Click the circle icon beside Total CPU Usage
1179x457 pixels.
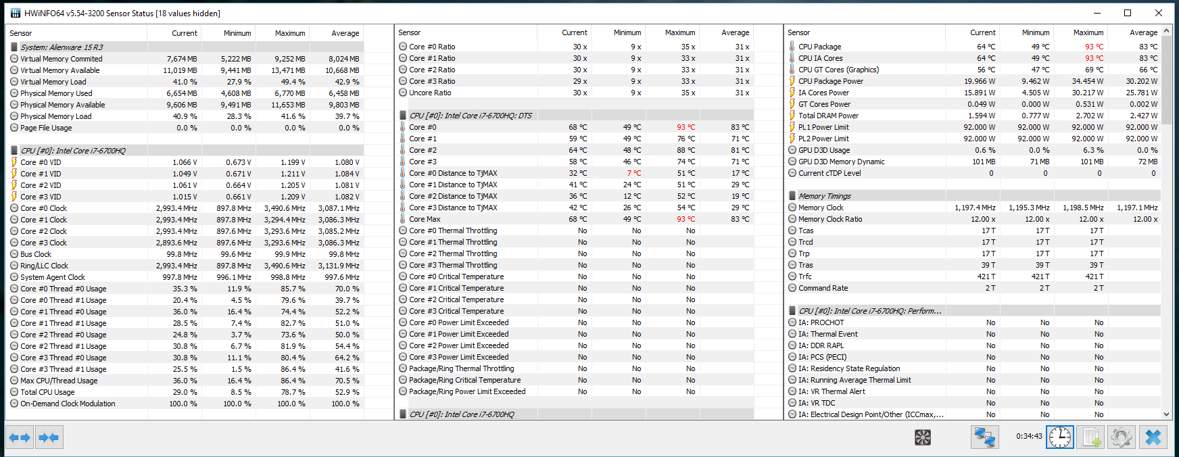(x=14, y=392)
